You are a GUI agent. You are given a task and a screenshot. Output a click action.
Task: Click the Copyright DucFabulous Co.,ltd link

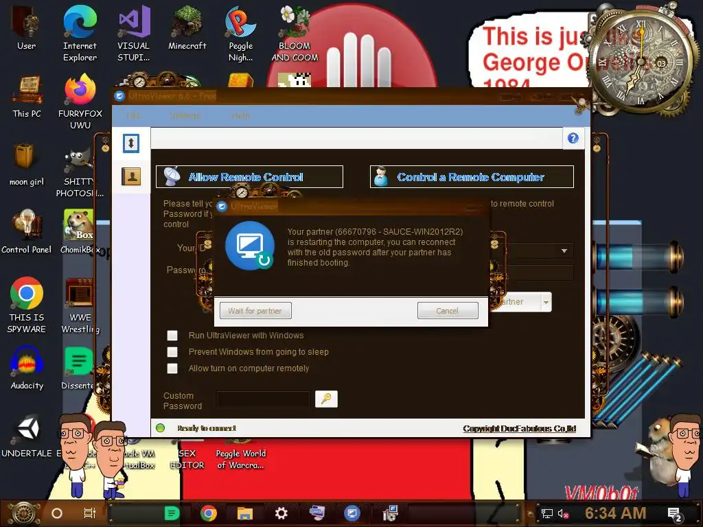pyautogui.click(x=520, y=428)
